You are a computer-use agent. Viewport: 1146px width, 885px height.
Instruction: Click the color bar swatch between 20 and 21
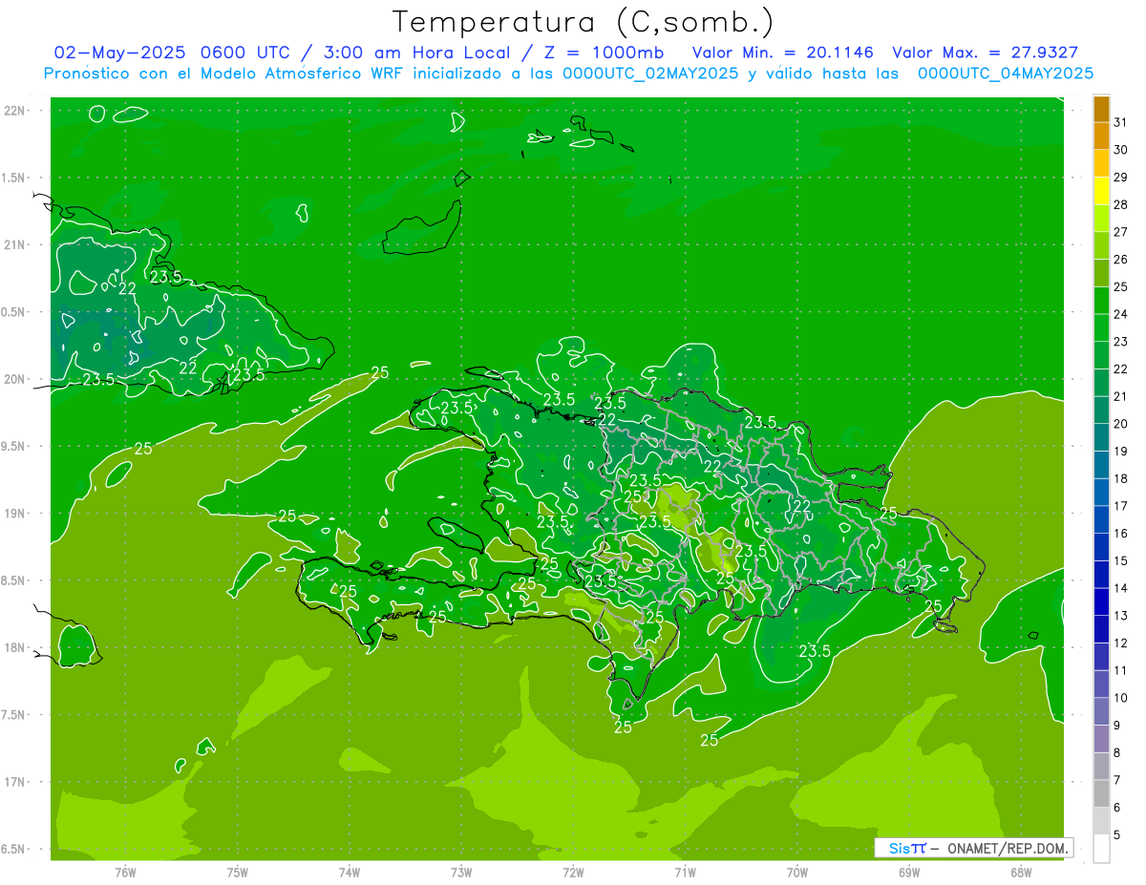[1101, 409]
